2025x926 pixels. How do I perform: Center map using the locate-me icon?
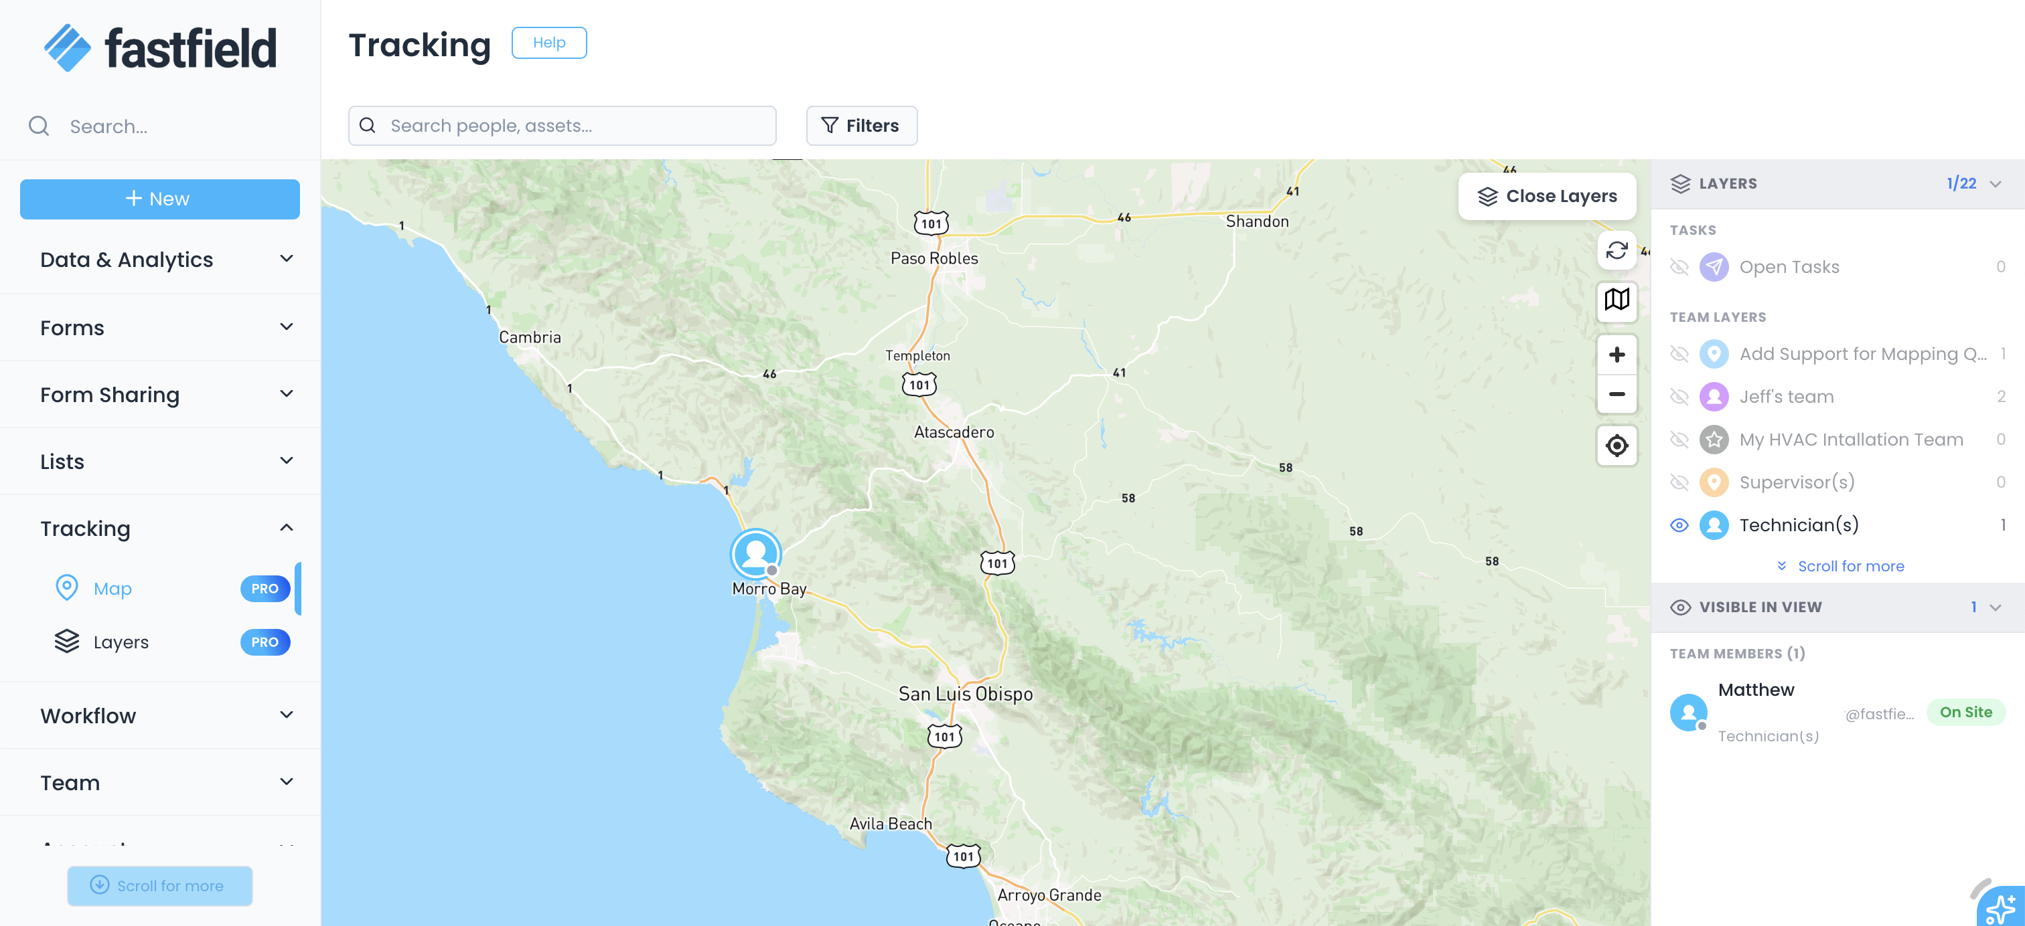(x=1617, y=446)
